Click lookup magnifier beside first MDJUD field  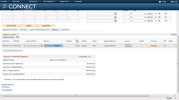[156, 14]
